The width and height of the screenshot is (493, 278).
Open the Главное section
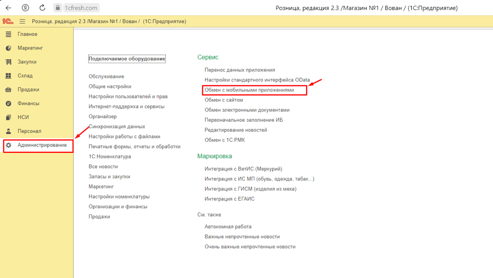27,34
